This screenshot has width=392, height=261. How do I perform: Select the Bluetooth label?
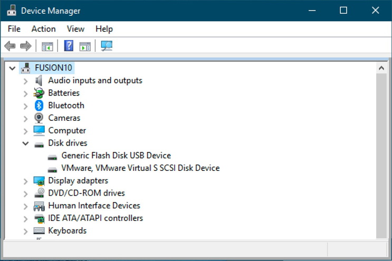(66, 105)
